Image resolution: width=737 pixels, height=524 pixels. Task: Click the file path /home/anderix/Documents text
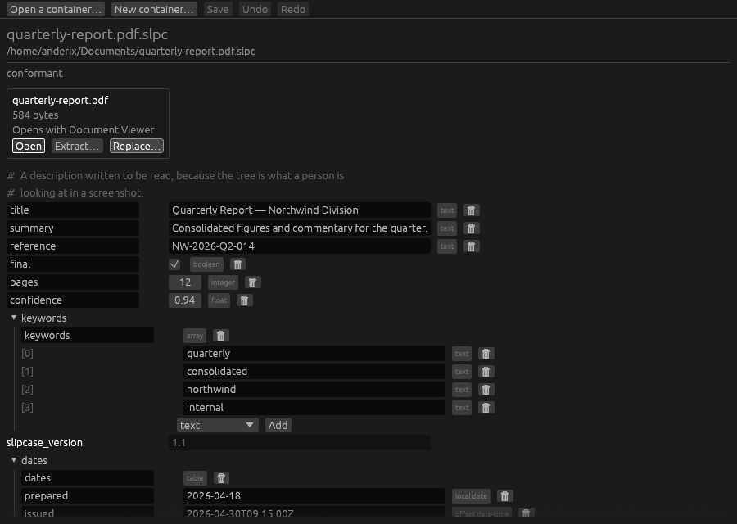tap(131, 52)
